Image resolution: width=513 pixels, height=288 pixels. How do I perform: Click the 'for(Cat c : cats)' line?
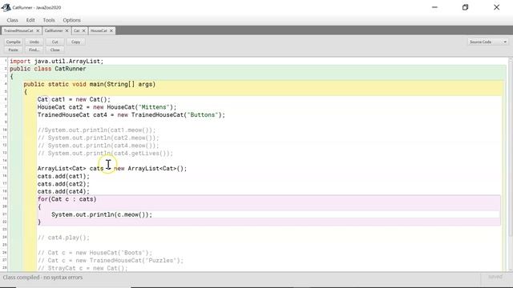(67, 199)
